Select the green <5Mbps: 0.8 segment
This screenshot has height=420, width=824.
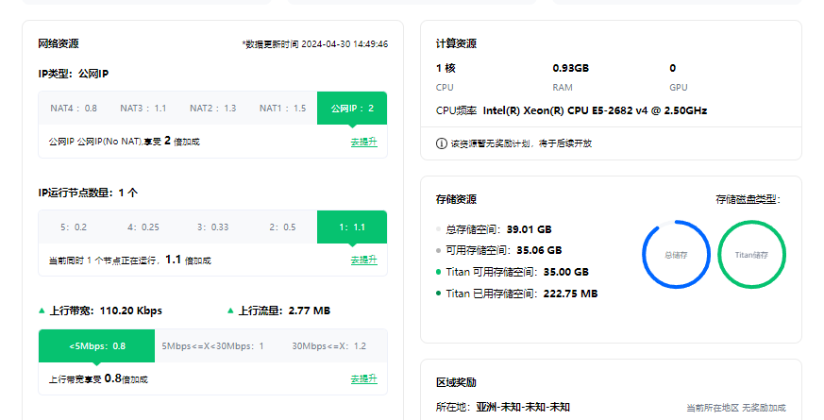pos(96,345)
